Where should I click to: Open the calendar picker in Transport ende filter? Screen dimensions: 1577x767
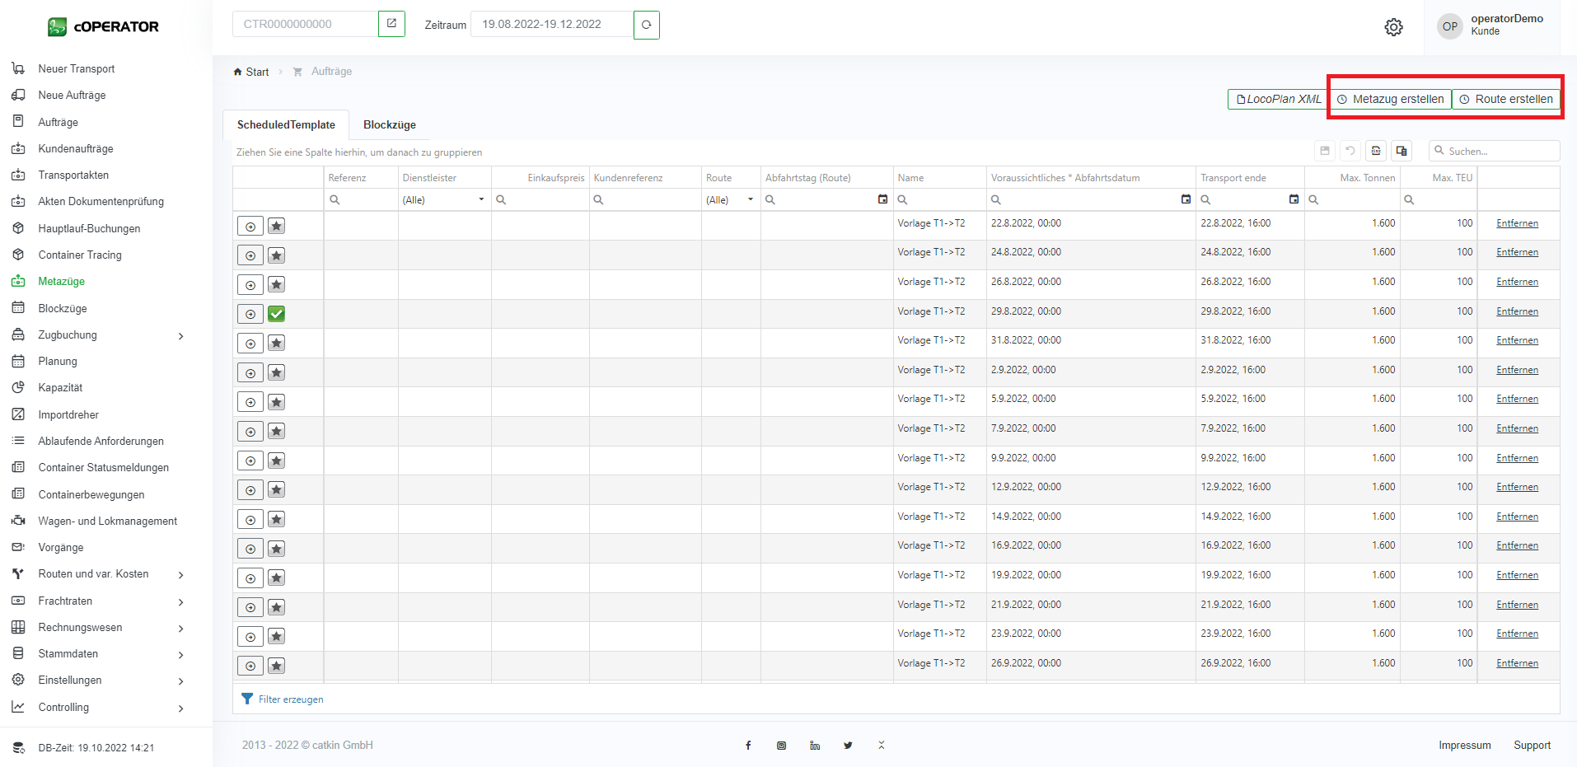1294,199
